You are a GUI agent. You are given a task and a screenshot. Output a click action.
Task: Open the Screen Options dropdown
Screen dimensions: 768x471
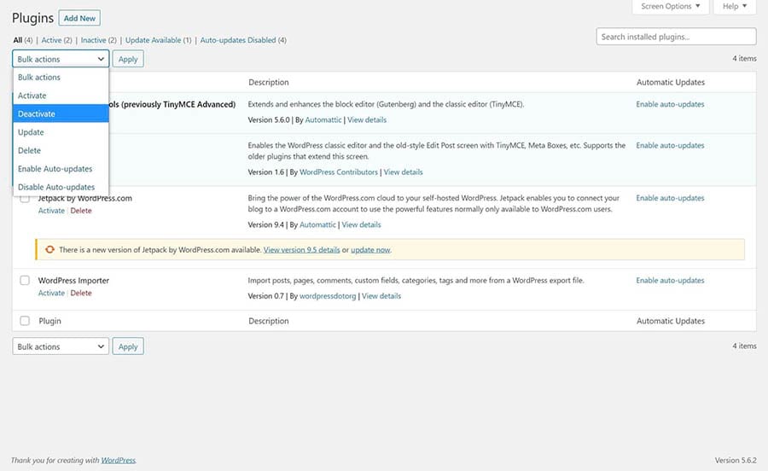pyautogui.click(x=670, y=7)
